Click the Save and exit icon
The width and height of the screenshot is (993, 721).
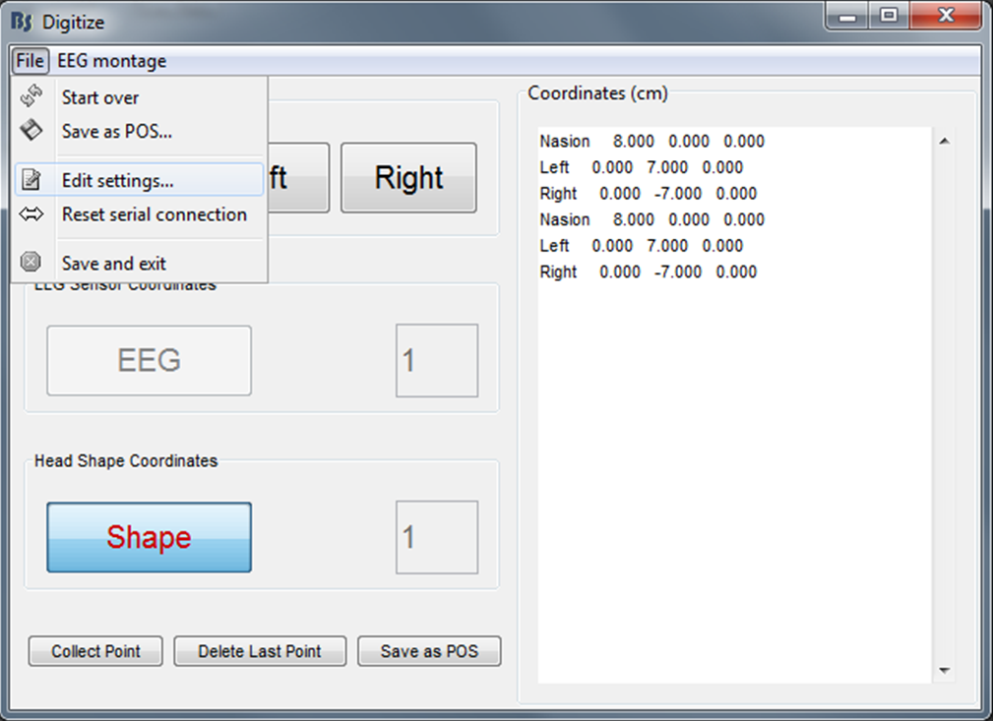coord(31,263)
